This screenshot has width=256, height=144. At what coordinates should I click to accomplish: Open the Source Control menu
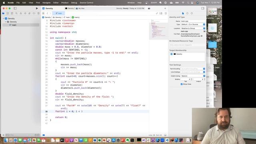(86, 3)
